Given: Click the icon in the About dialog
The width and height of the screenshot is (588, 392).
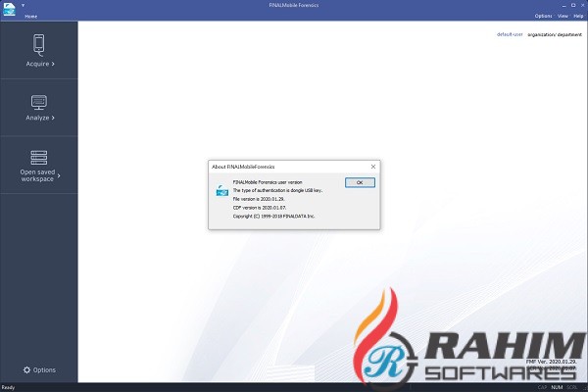Looking at the screenshot, I should [x=222, y=191].
